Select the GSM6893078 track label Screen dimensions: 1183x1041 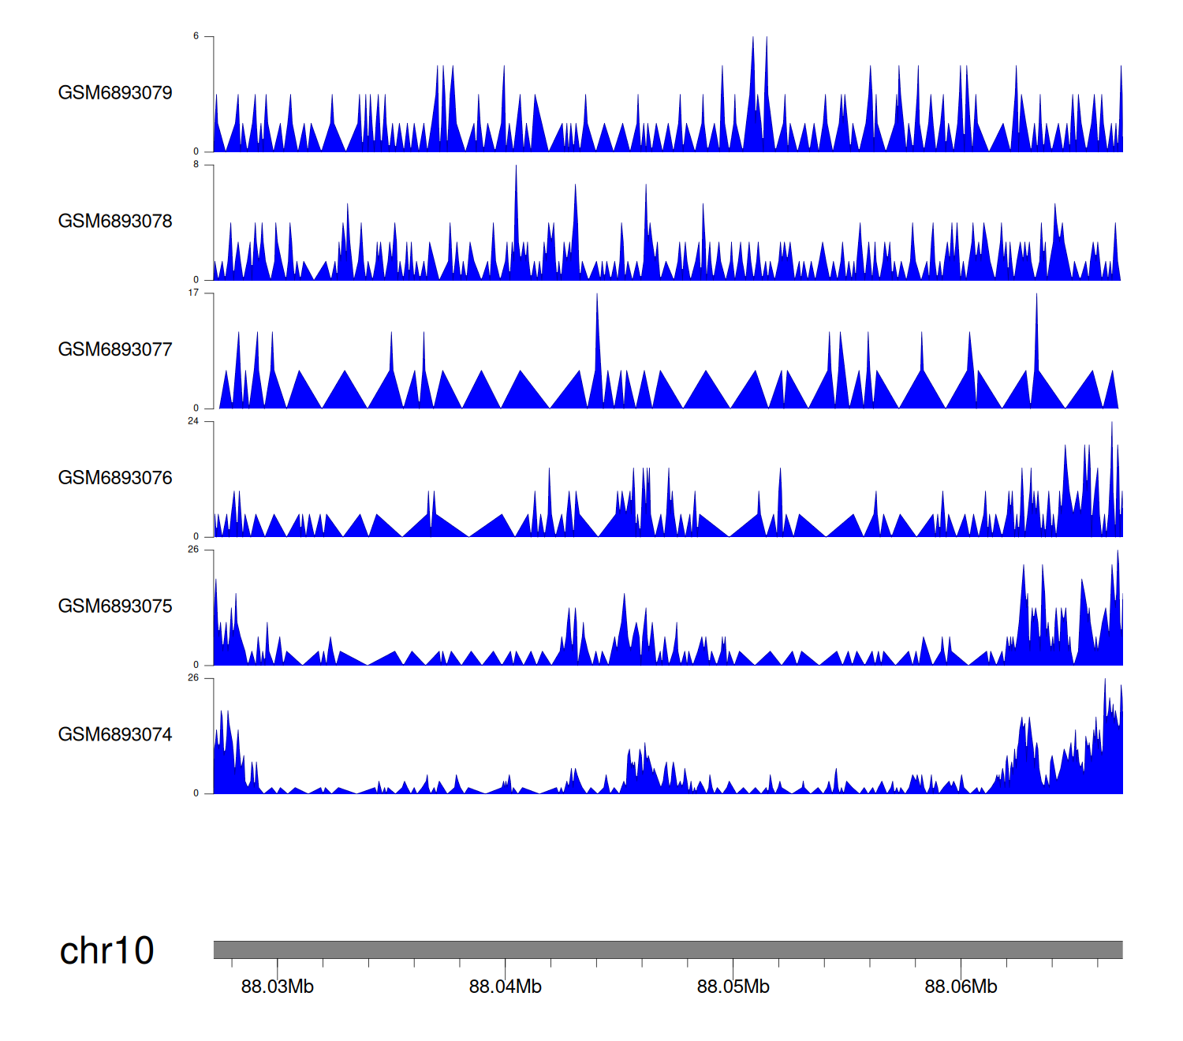pyautogui.click(x=115, y=222)
